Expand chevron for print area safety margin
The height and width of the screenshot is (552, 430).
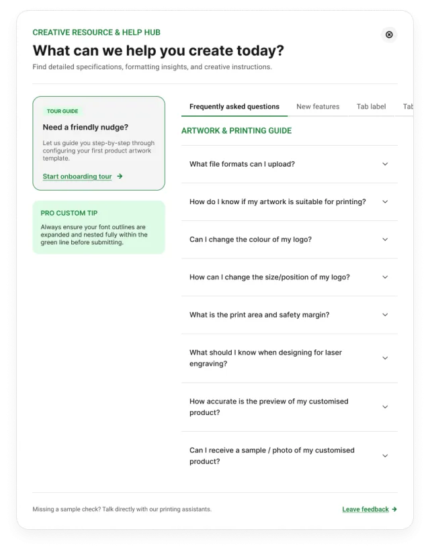[385, 315]
